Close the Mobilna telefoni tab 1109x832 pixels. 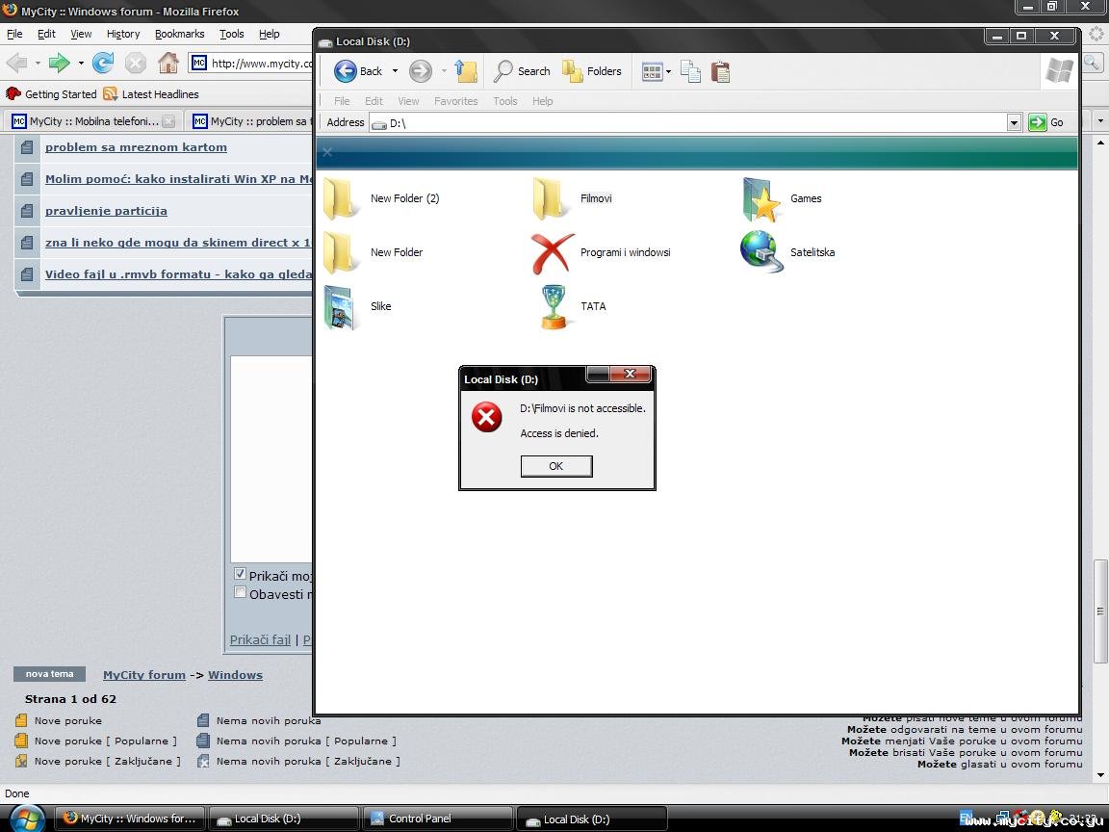(168, 121)
